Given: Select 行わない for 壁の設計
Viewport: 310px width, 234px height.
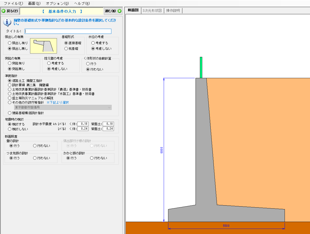Looking at the screenshot, I should point(42,146).
